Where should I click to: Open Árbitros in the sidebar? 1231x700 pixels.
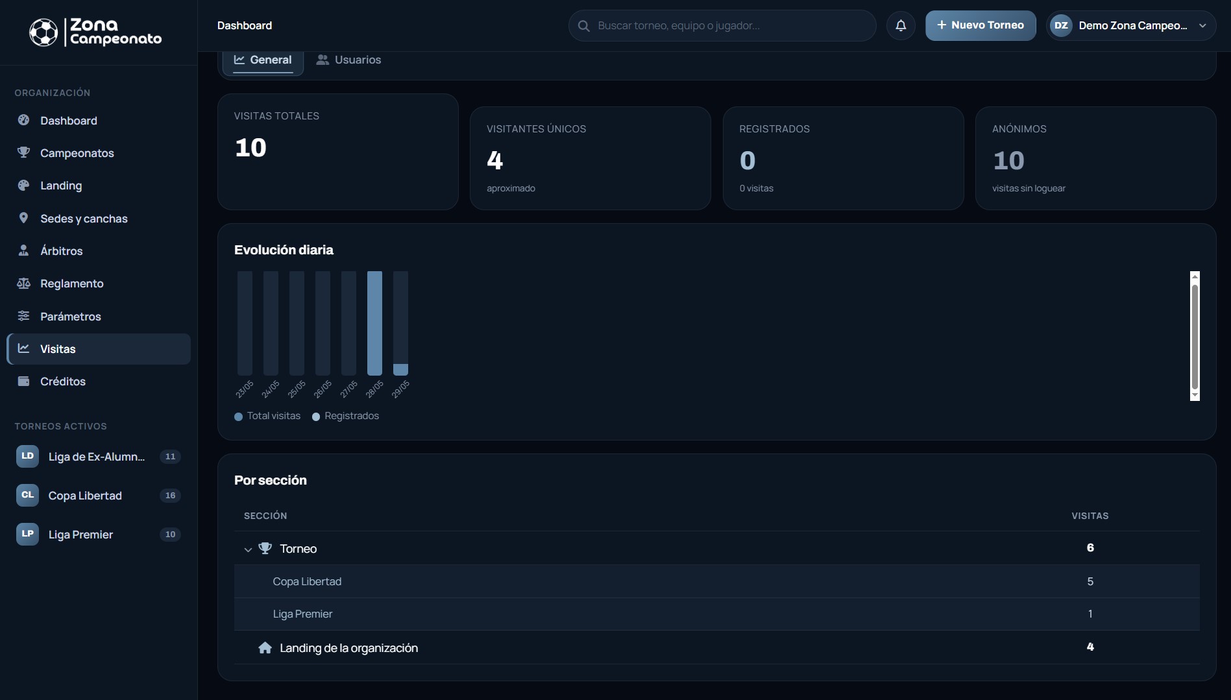[x=99, y=251]
